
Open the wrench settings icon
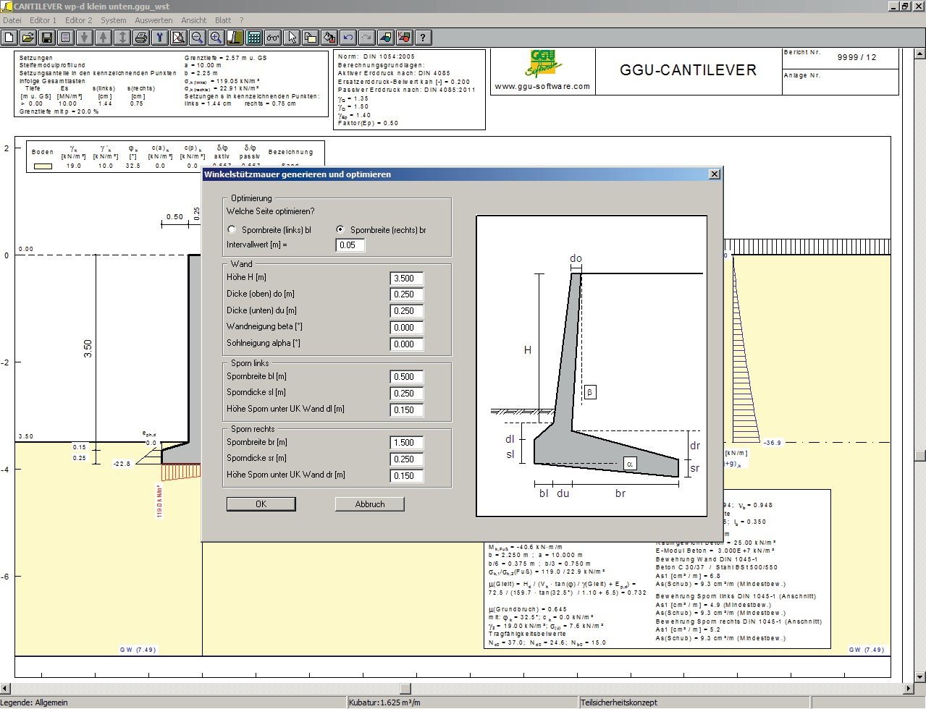point(160,38)
